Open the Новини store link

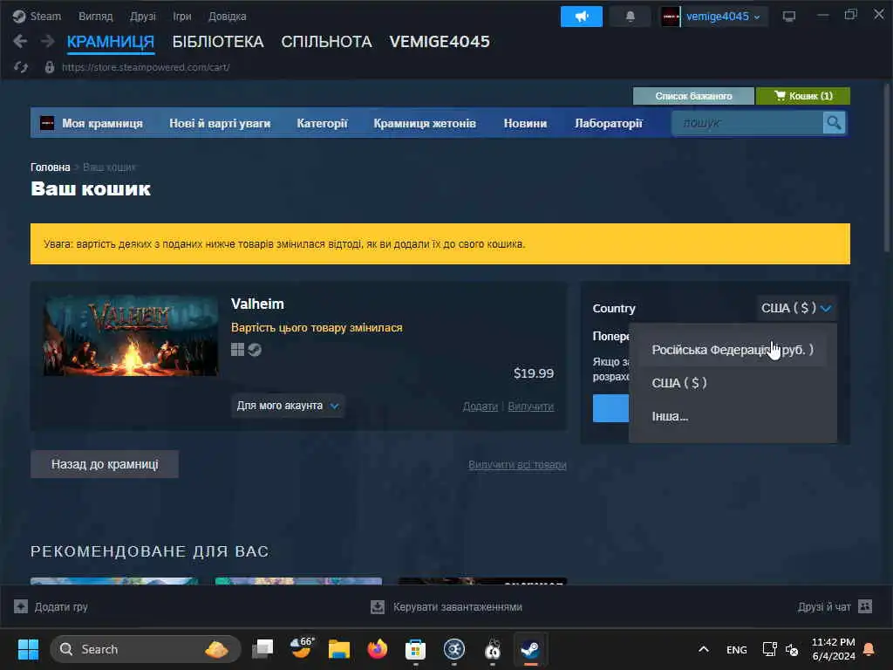pos(525,123)
